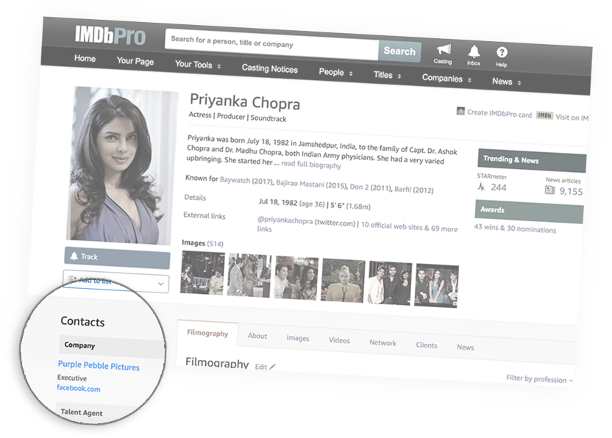Click the Awards section header

pyautogui.click(x=530, y=212)
